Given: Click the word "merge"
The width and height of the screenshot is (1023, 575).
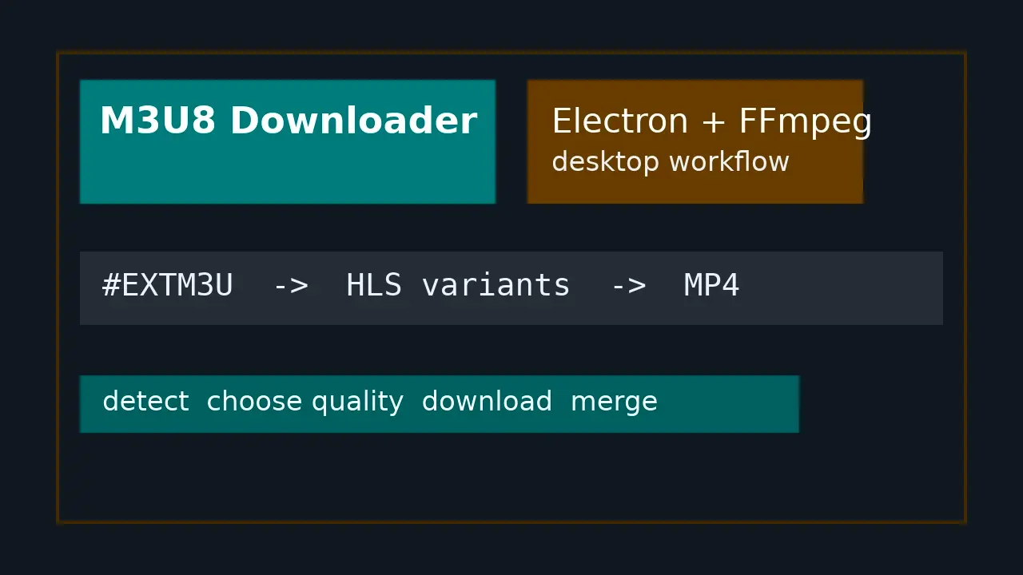Looking at the screenshot, I should tap(614, 403).
